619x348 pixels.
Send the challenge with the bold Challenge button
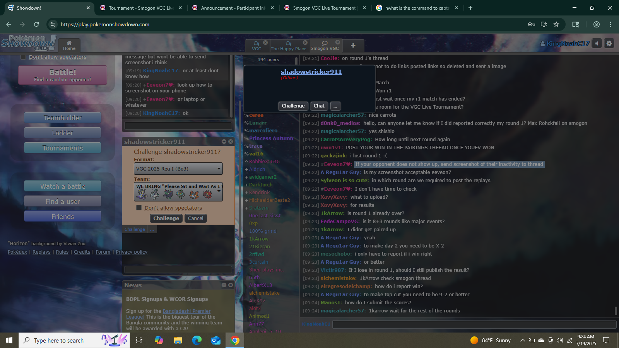pos(166,218)
